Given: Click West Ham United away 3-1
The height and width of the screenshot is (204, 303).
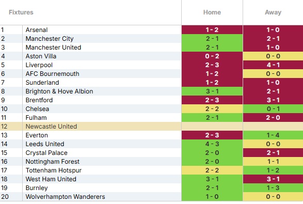Looking at the screenshot, I should point(273,179).
